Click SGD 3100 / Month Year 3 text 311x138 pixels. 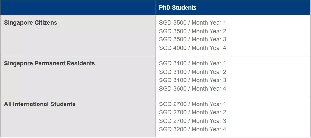pos(193,80)
